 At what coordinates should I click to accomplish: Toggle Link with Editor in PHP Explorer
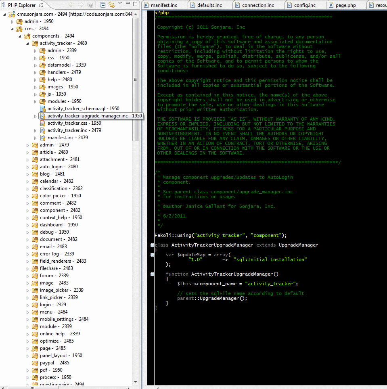coord(112,5)
